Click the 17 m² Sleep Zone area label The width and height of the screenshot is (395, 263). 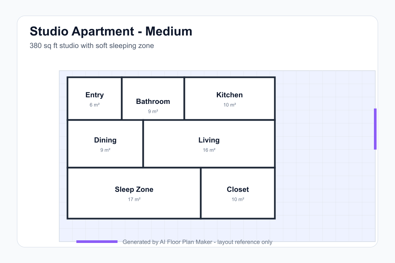point(134,200)
